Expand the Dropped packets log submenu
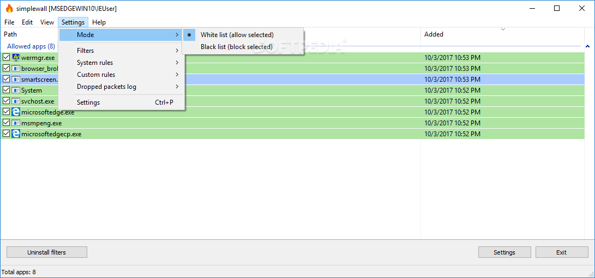Image resolution: width=595 pixels, height=278 pixels. pos(122,87)
